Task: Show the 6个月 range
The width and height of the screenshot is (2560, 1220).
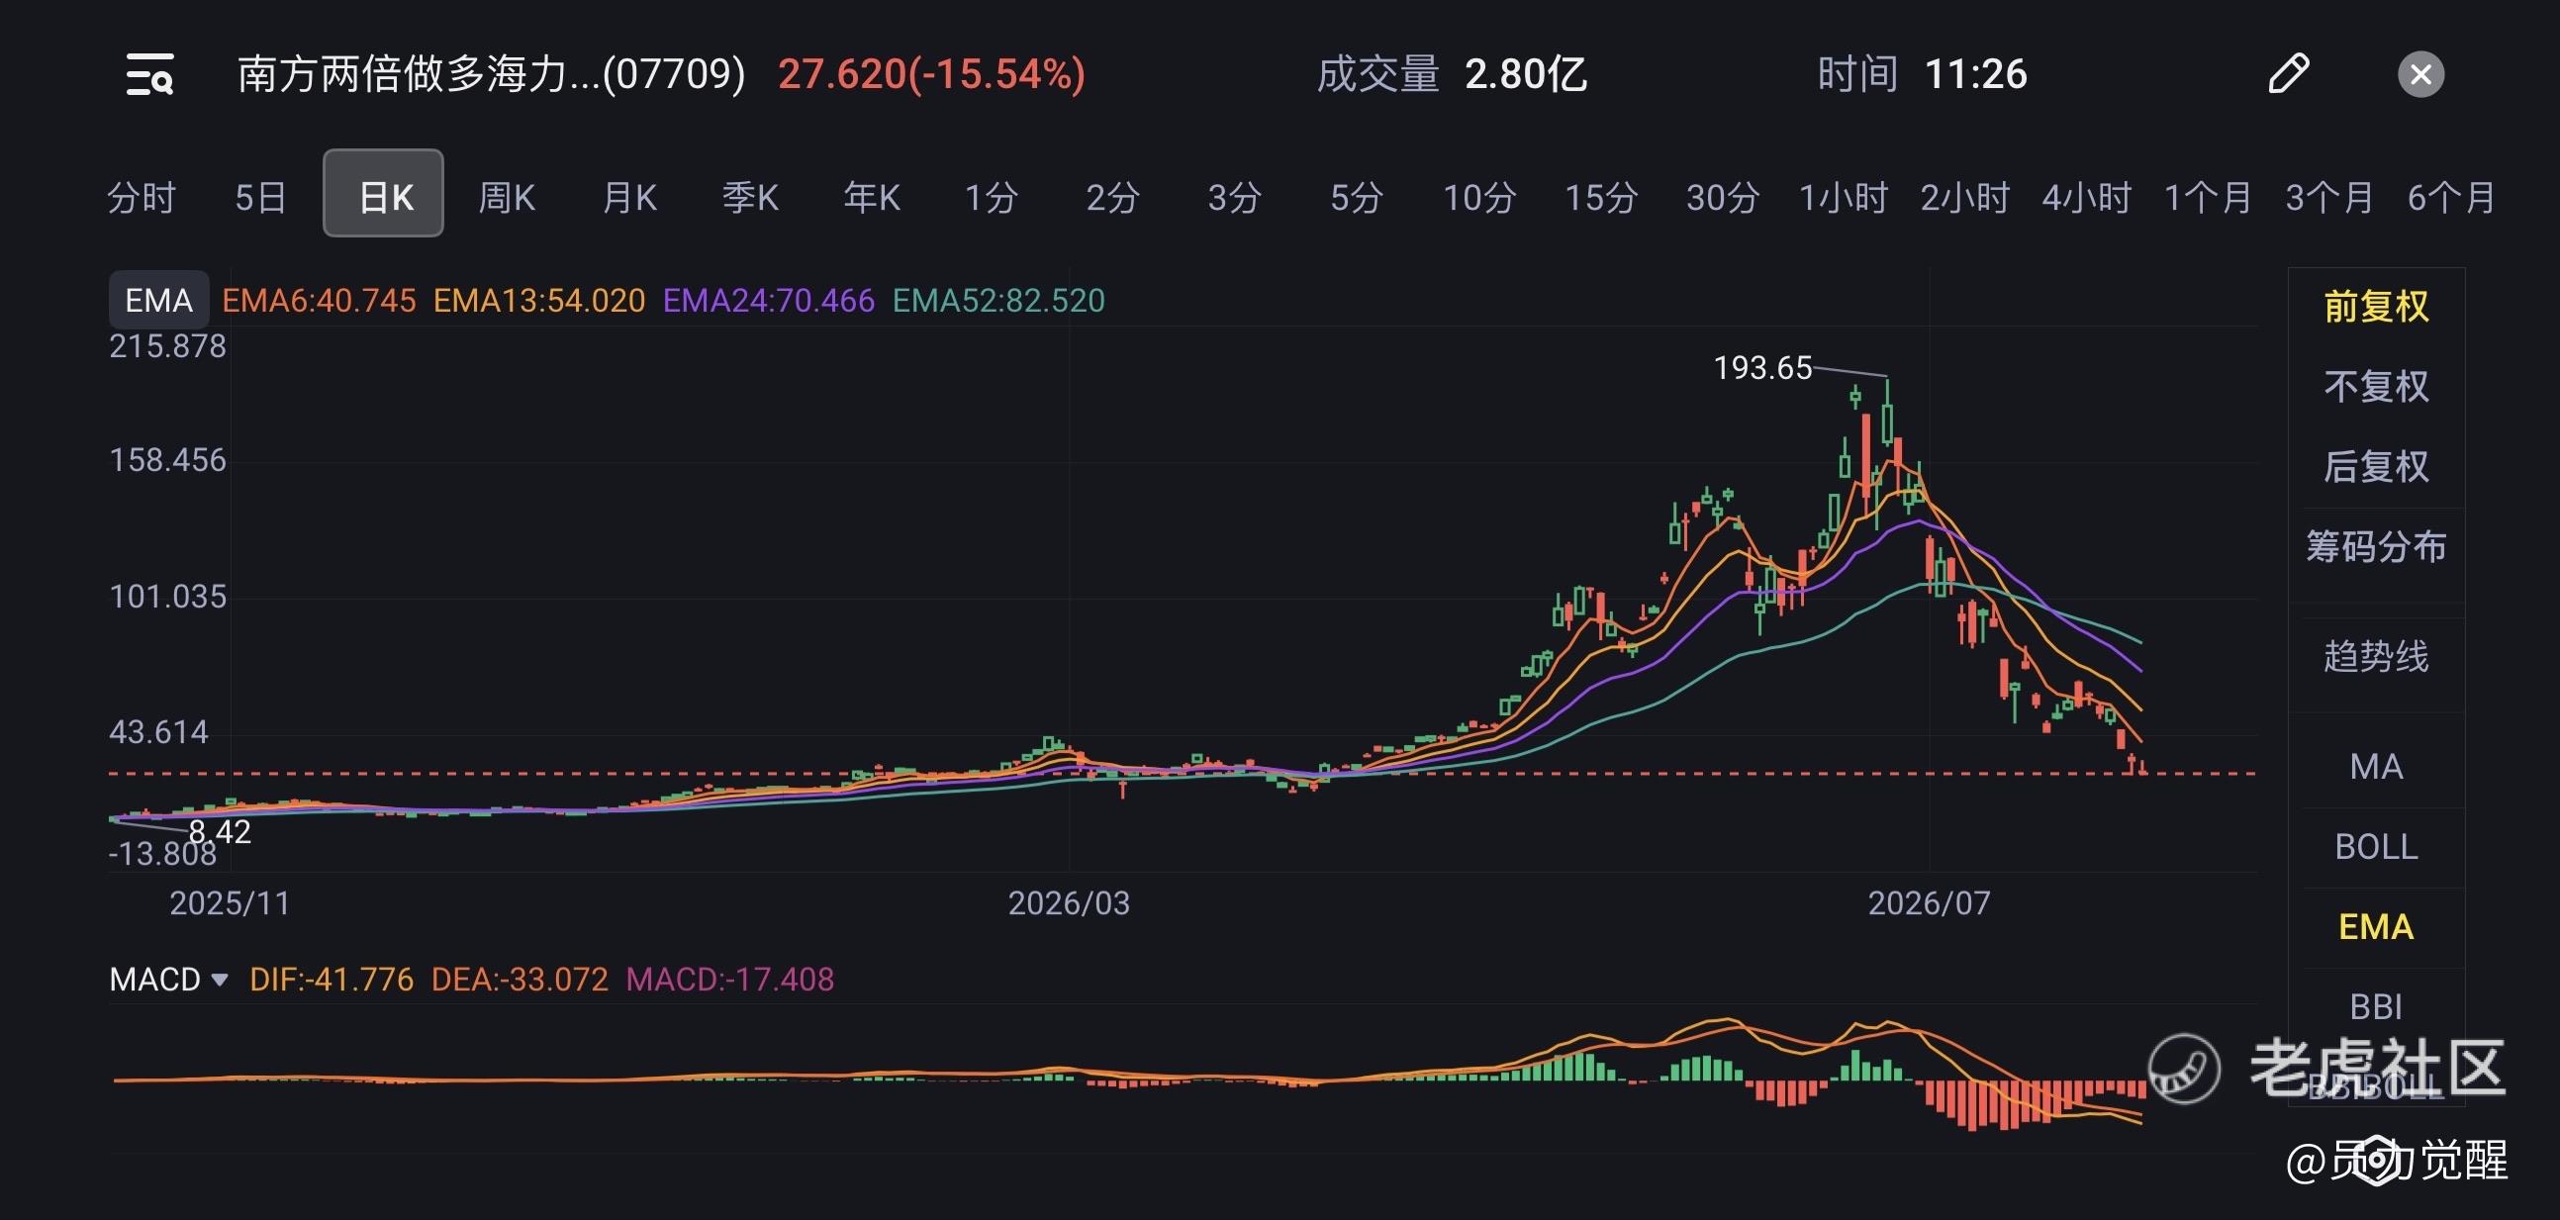Action: (x=2452, y=197)
